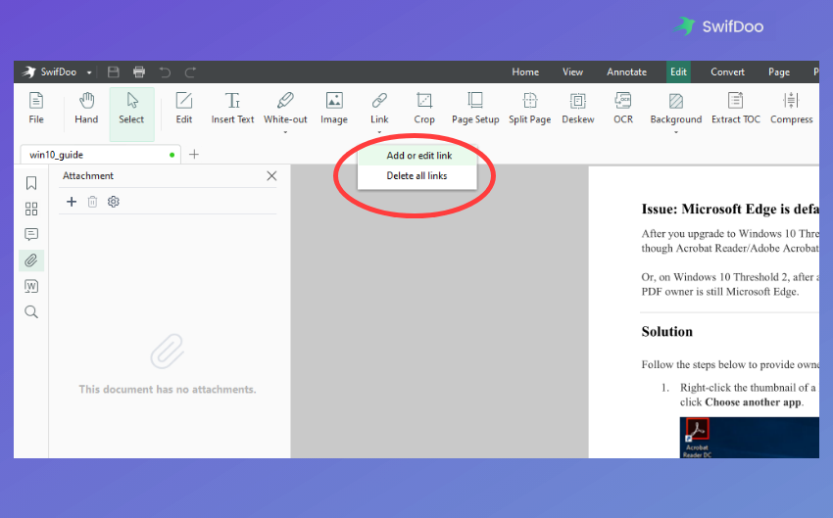Switch to the Convert ribbon tab

coord(727,71)
